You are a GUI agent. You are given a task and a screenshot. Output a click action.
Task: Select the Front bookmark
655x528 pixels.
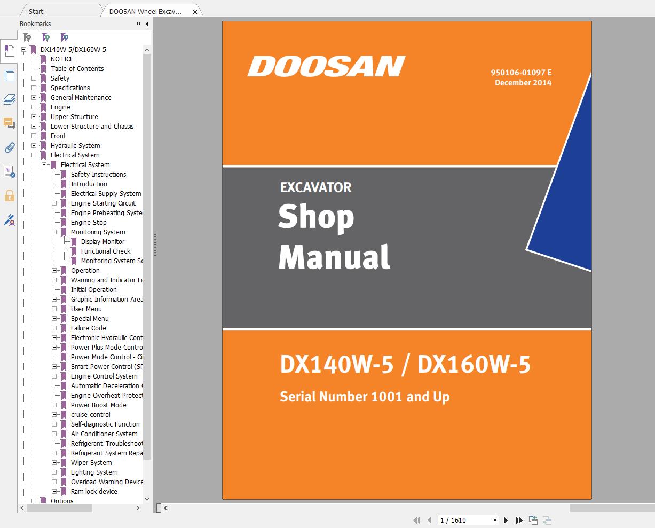pos(58,136)
